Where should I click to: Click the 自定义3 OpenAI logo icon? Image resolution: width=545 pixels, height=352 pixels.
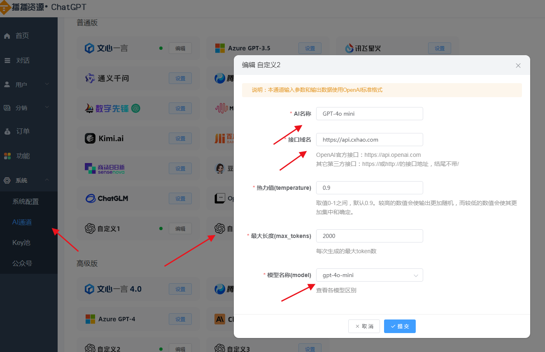(220, 349)
